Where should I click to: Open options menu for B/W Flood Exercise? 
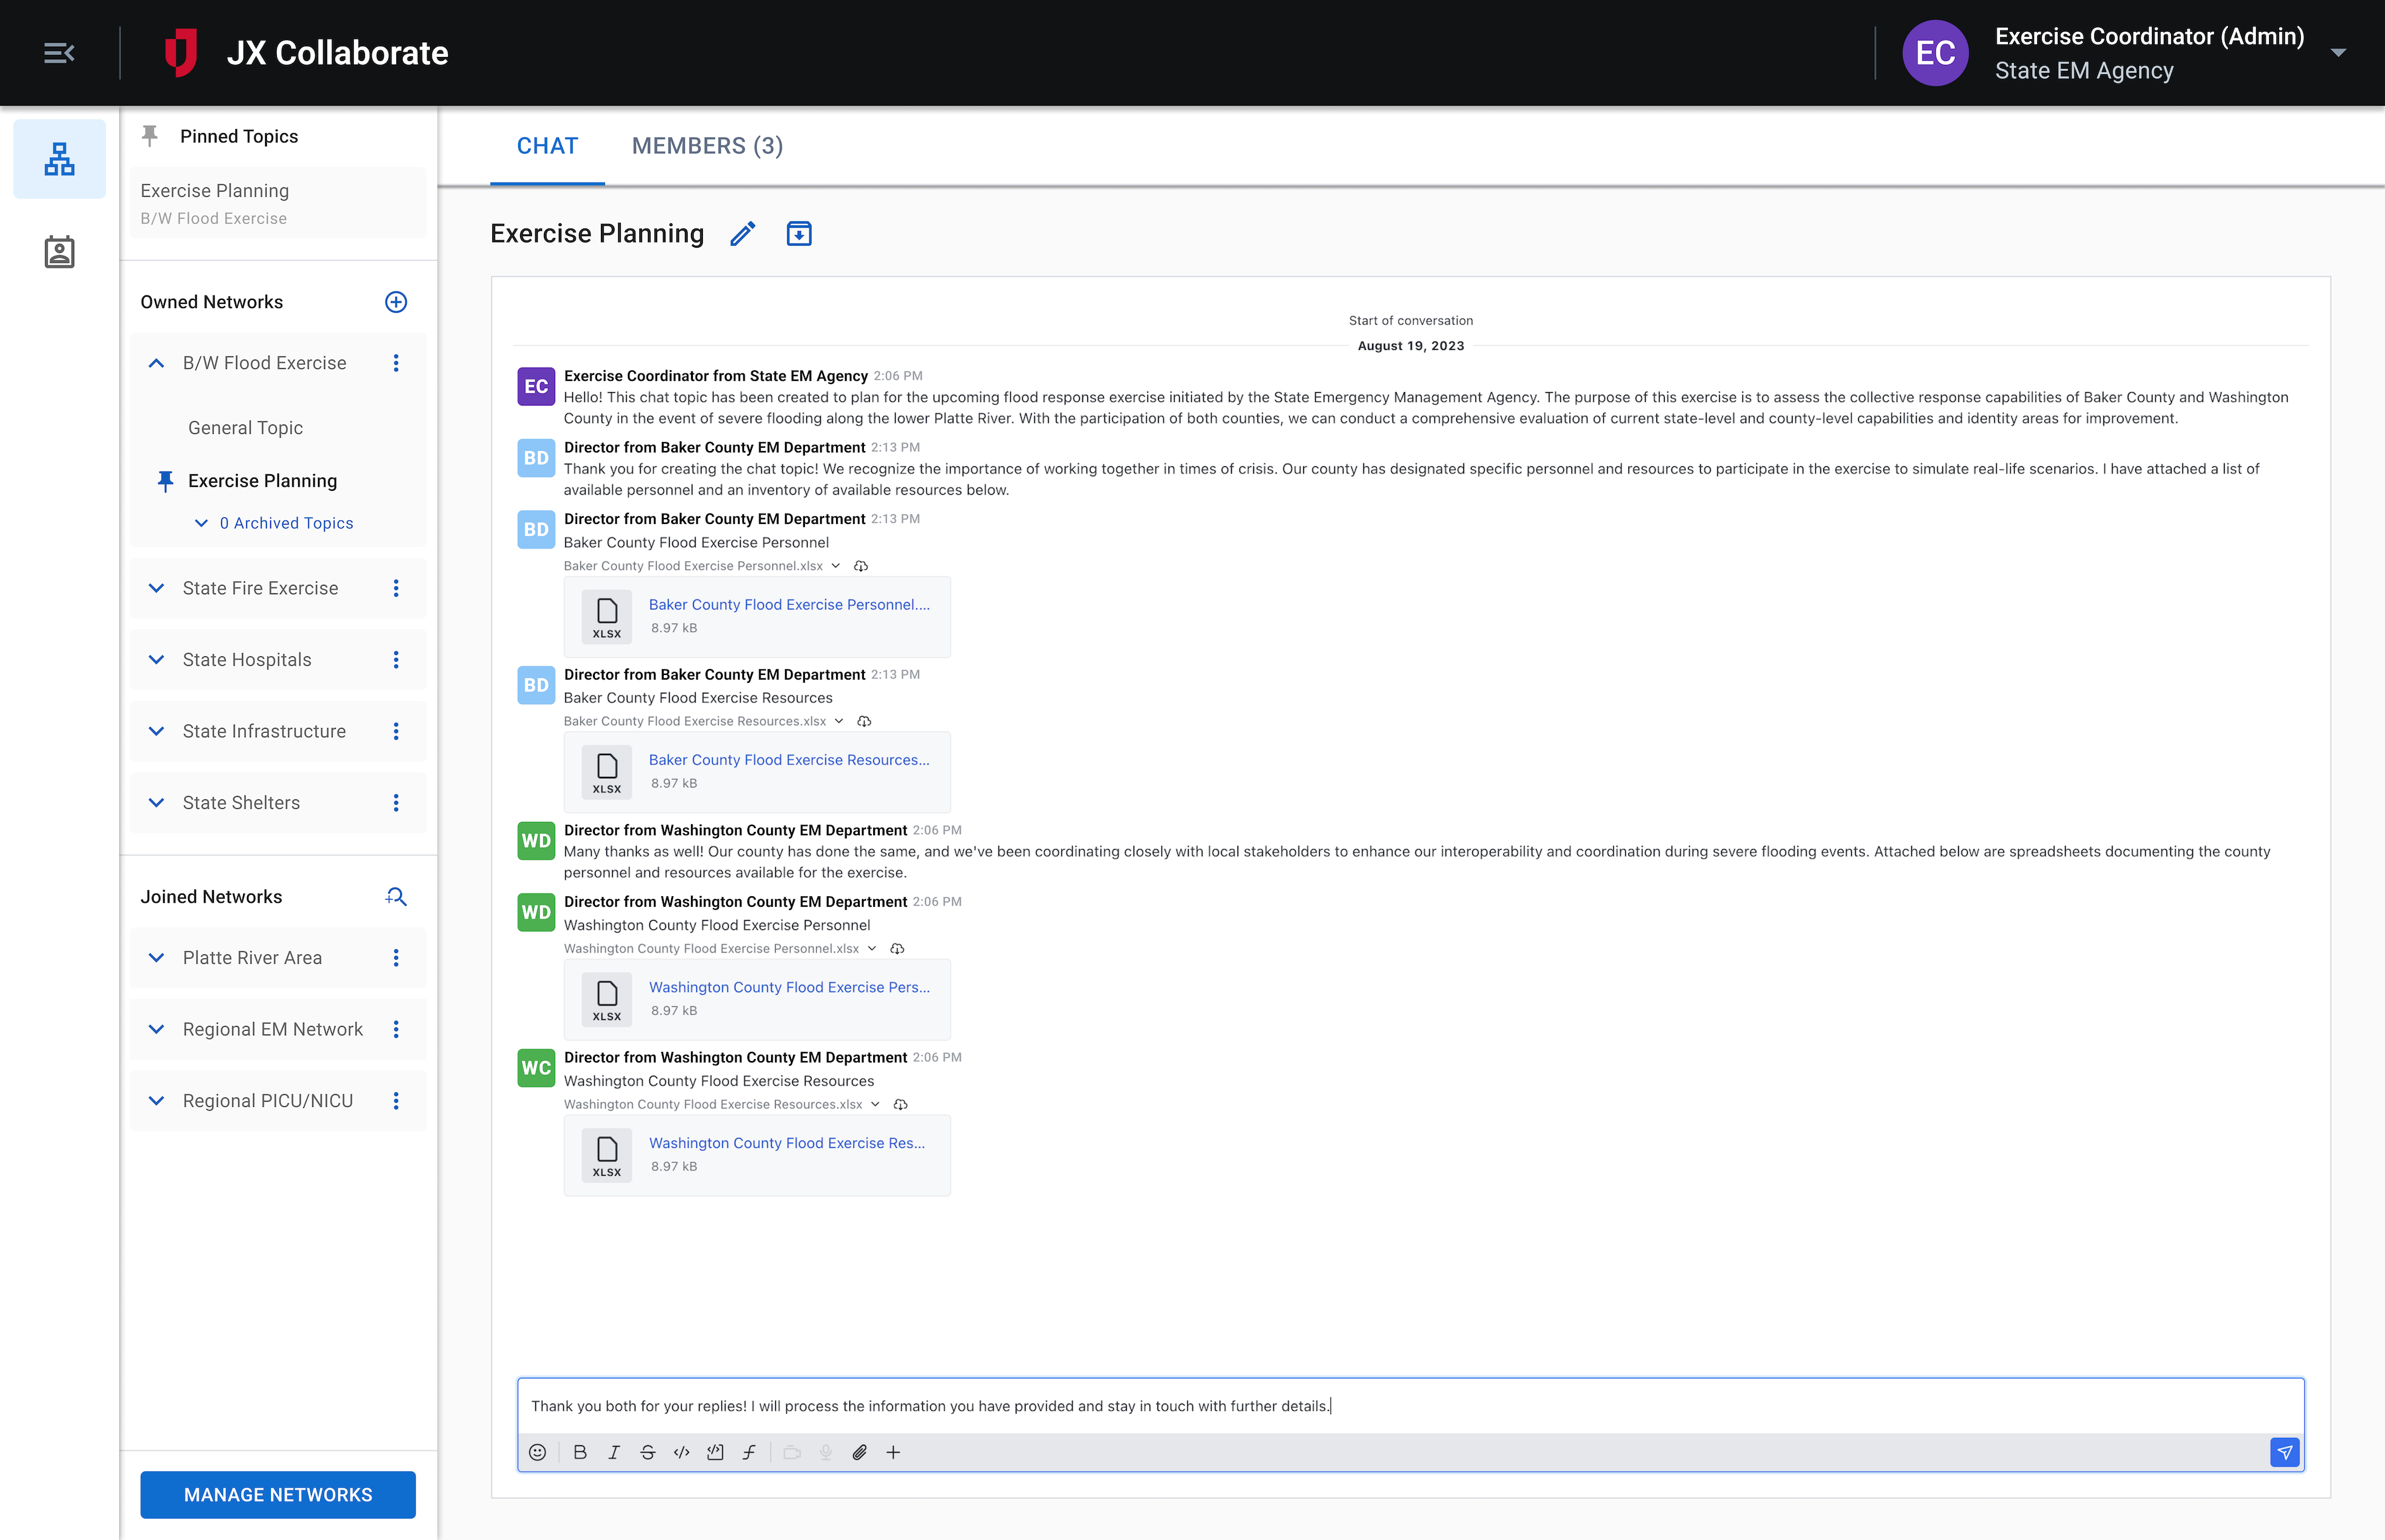coord(396,363)
